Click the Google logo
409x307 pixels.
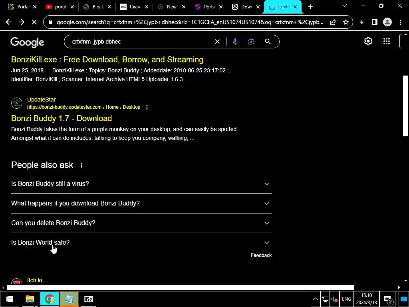click(x=27, y=42)
